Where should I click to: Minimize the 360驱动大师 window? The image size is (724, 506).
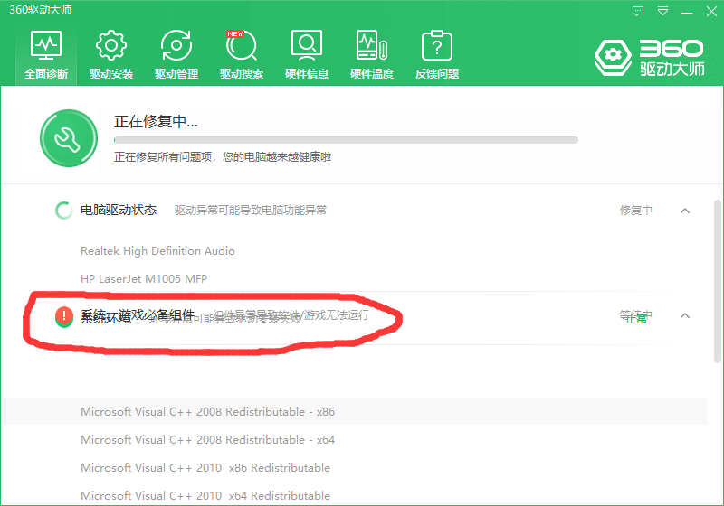(x=687, y=12)
